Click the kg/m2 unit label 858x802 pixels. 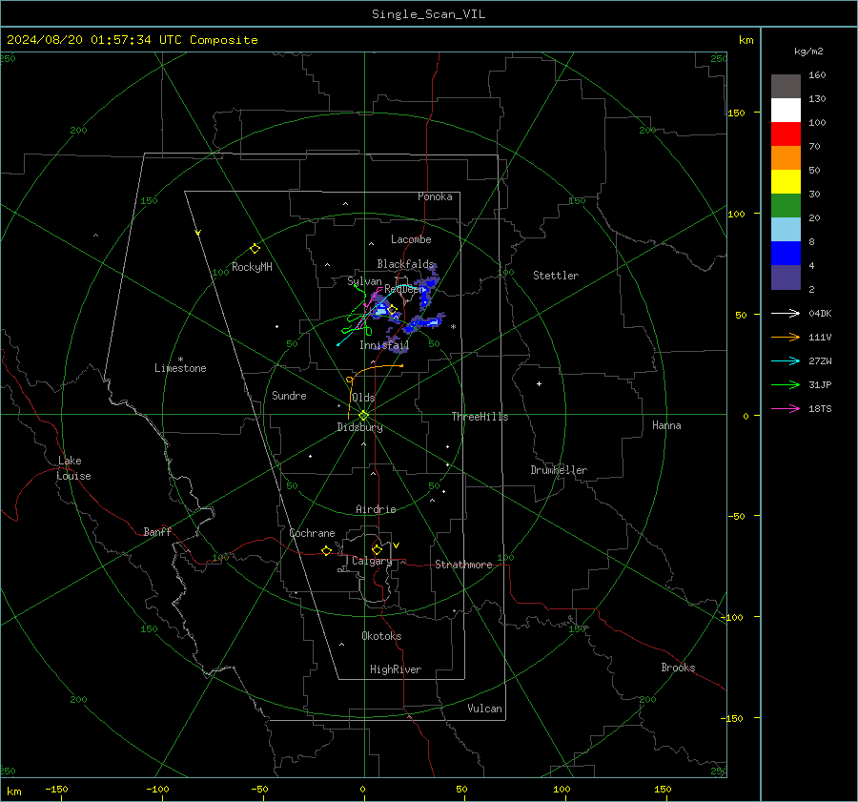coord(808,51)
